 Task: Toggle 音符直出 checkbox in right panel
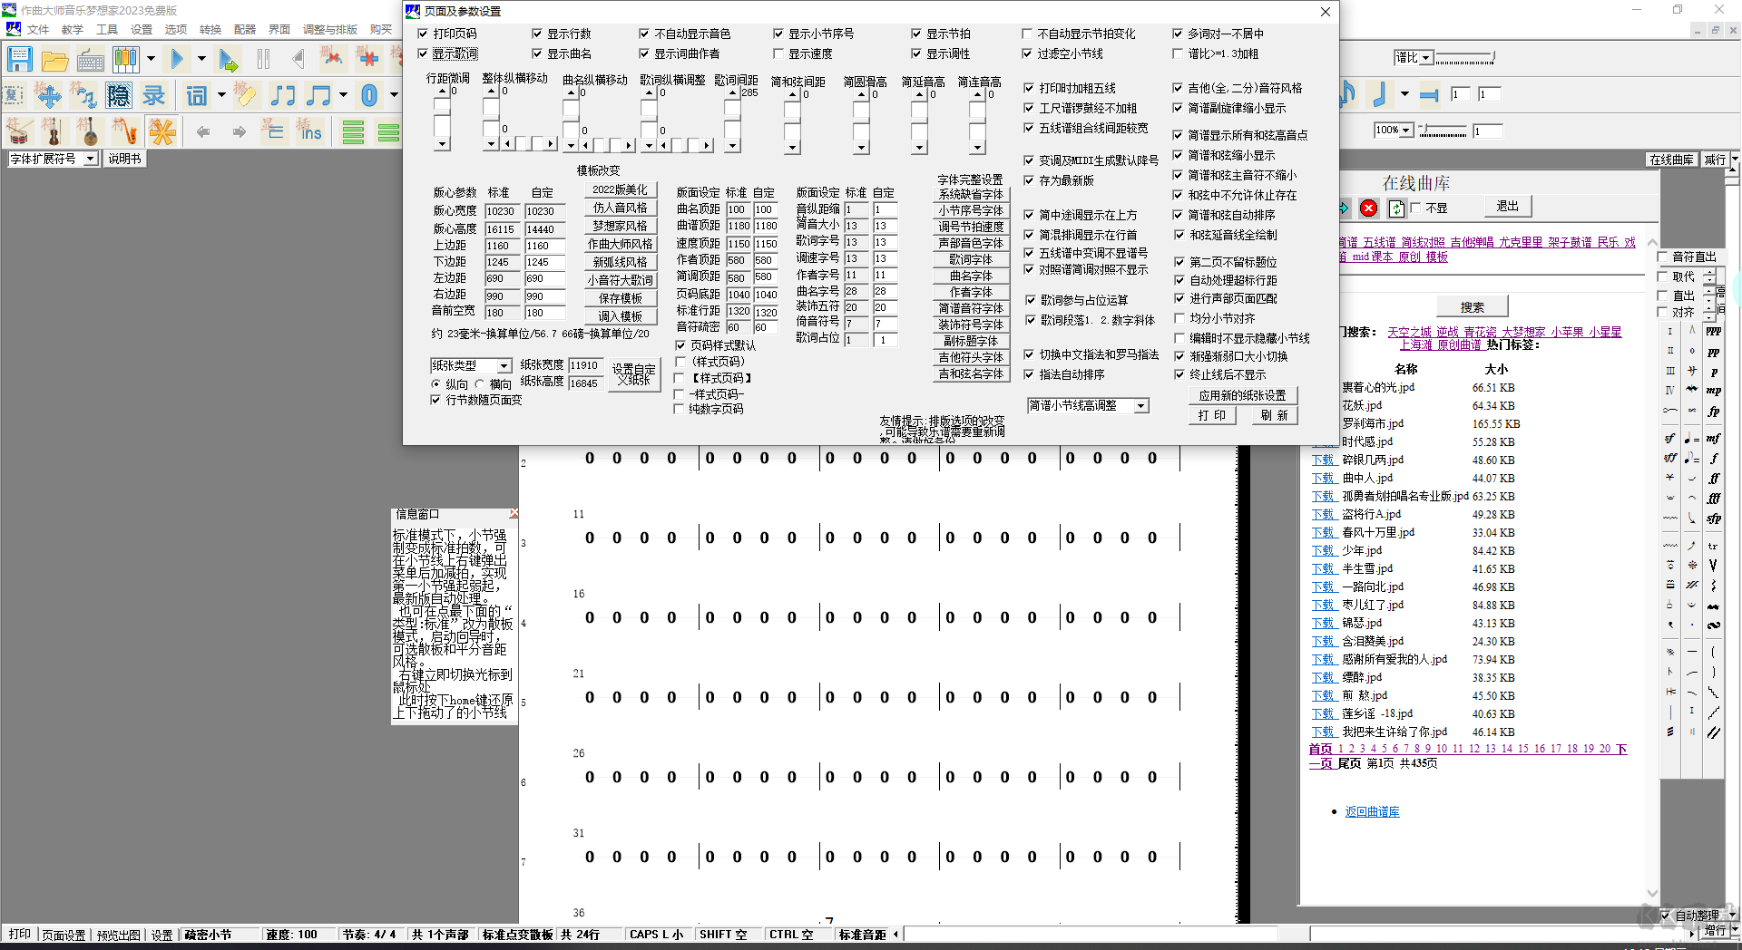coord(1663,257)
